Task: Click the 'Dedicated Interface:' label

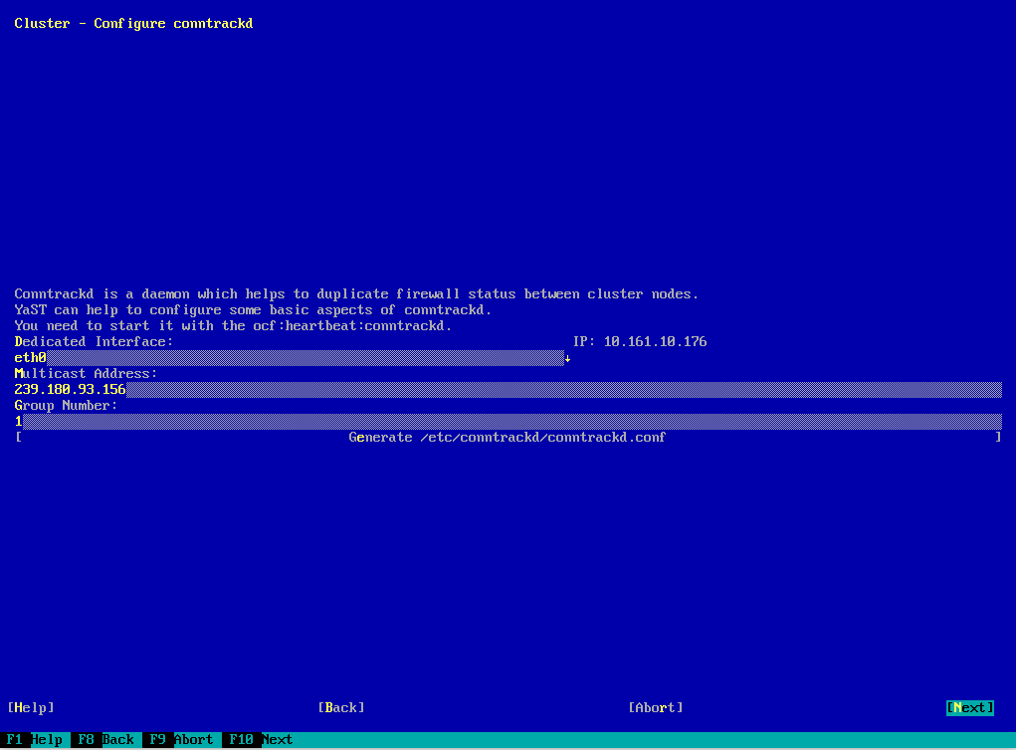Action: coord(94,341)
